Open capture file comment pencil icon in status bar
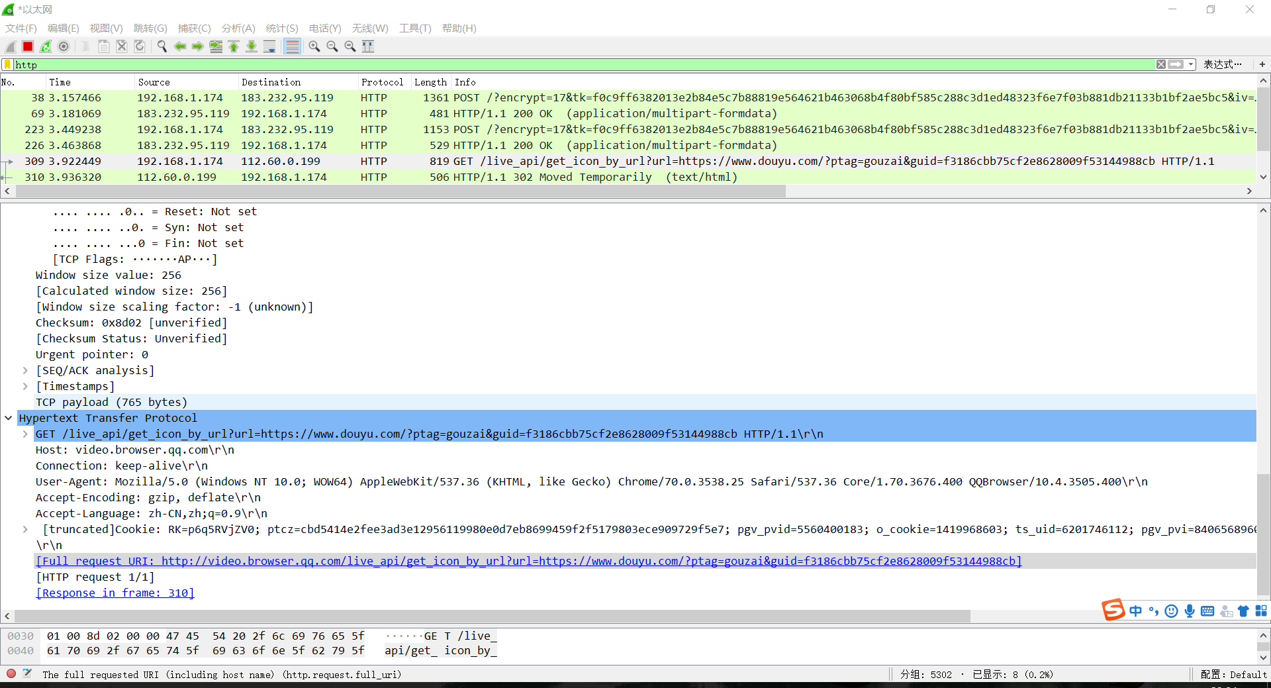Image resolution: width=1271 pixels, height=688 pixels. coord(27,673)
